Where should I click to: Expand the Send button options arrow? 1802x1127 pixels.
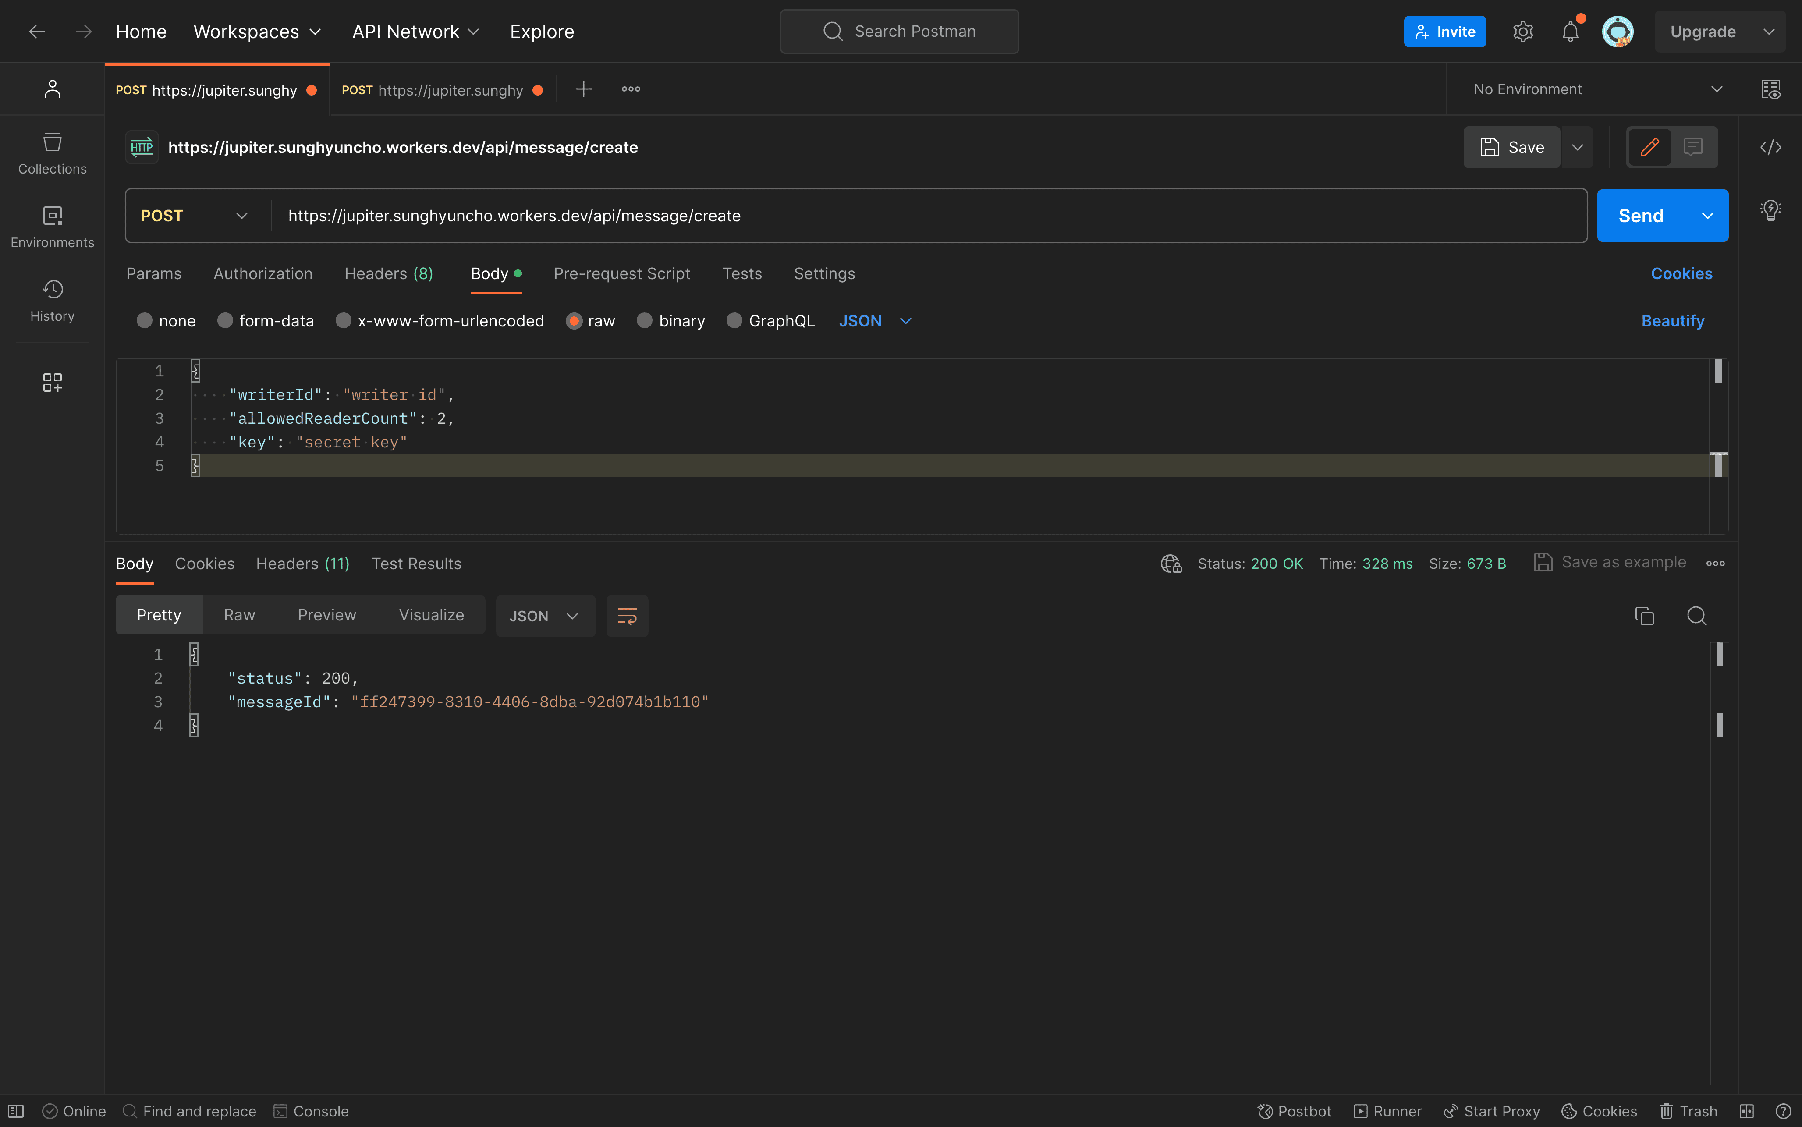[x=1706, y=216]
